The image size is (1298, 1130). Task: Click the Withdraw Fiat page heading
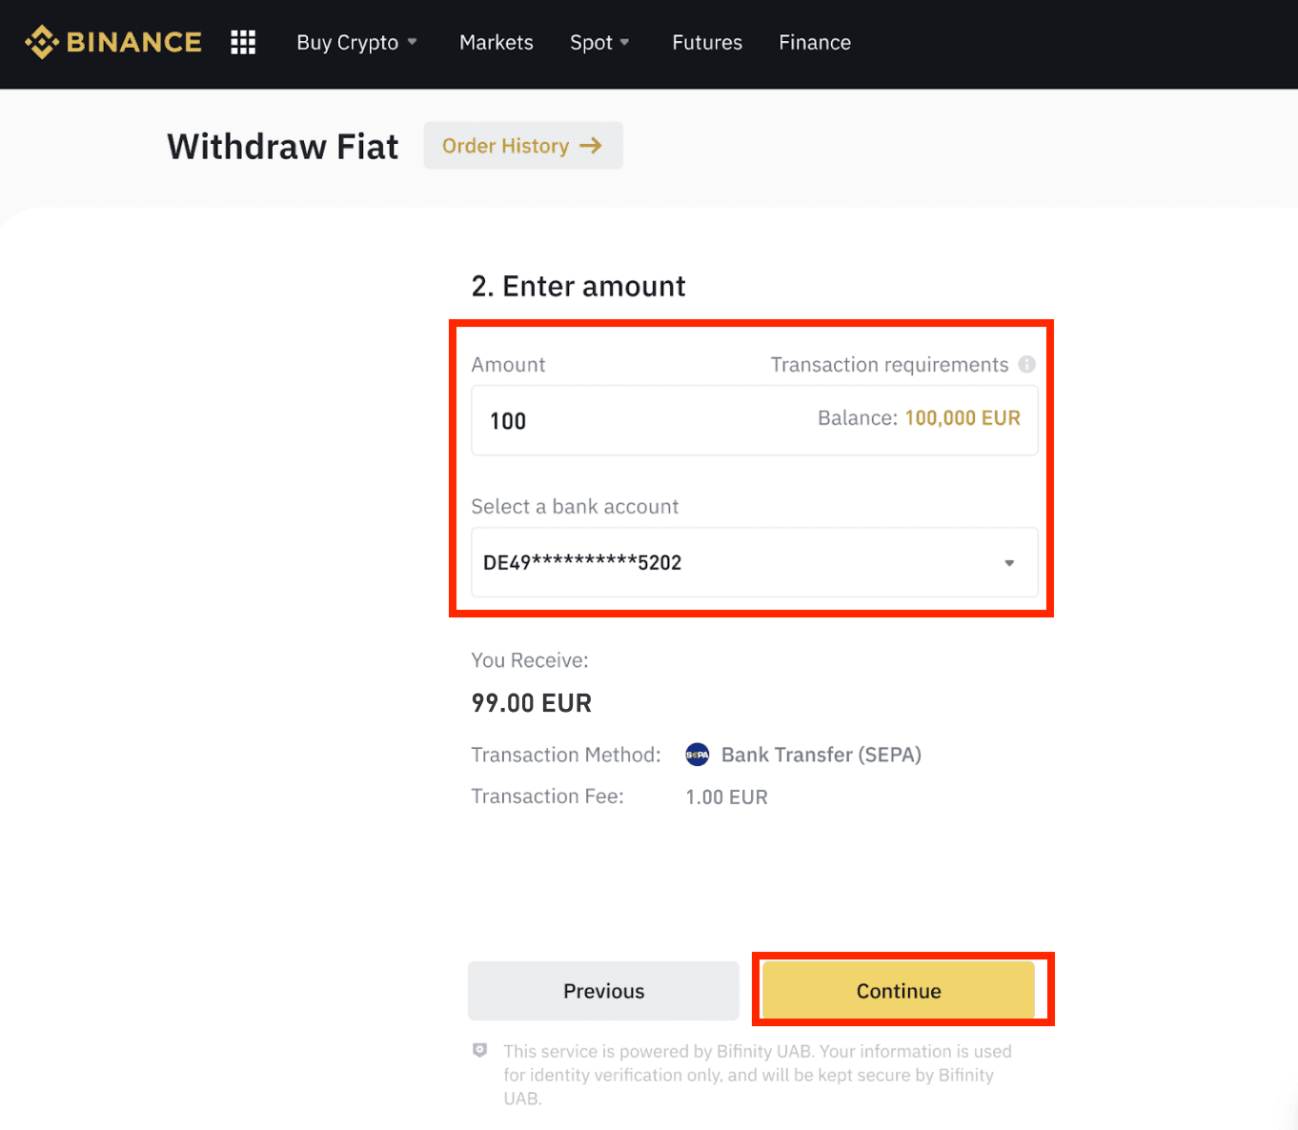tap(283, 147)
